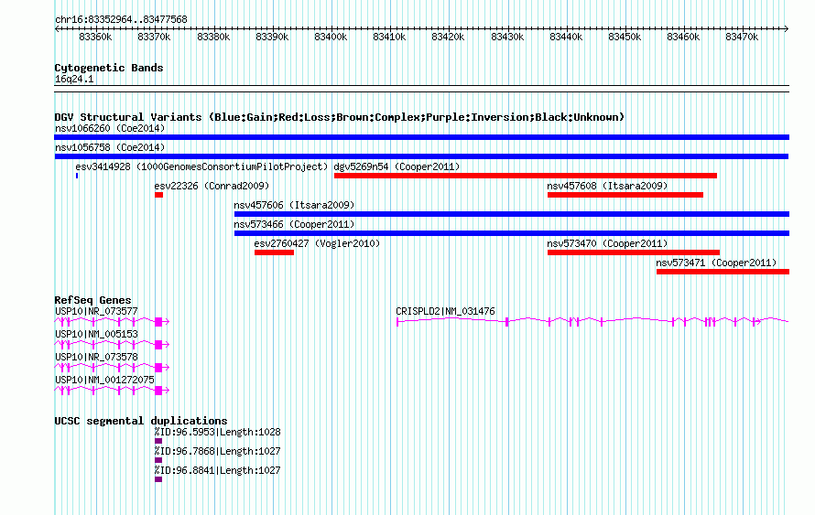Click purple box under %ID:96.5953
Viewport: 815px width, 515px height.
tap(158, 441)
